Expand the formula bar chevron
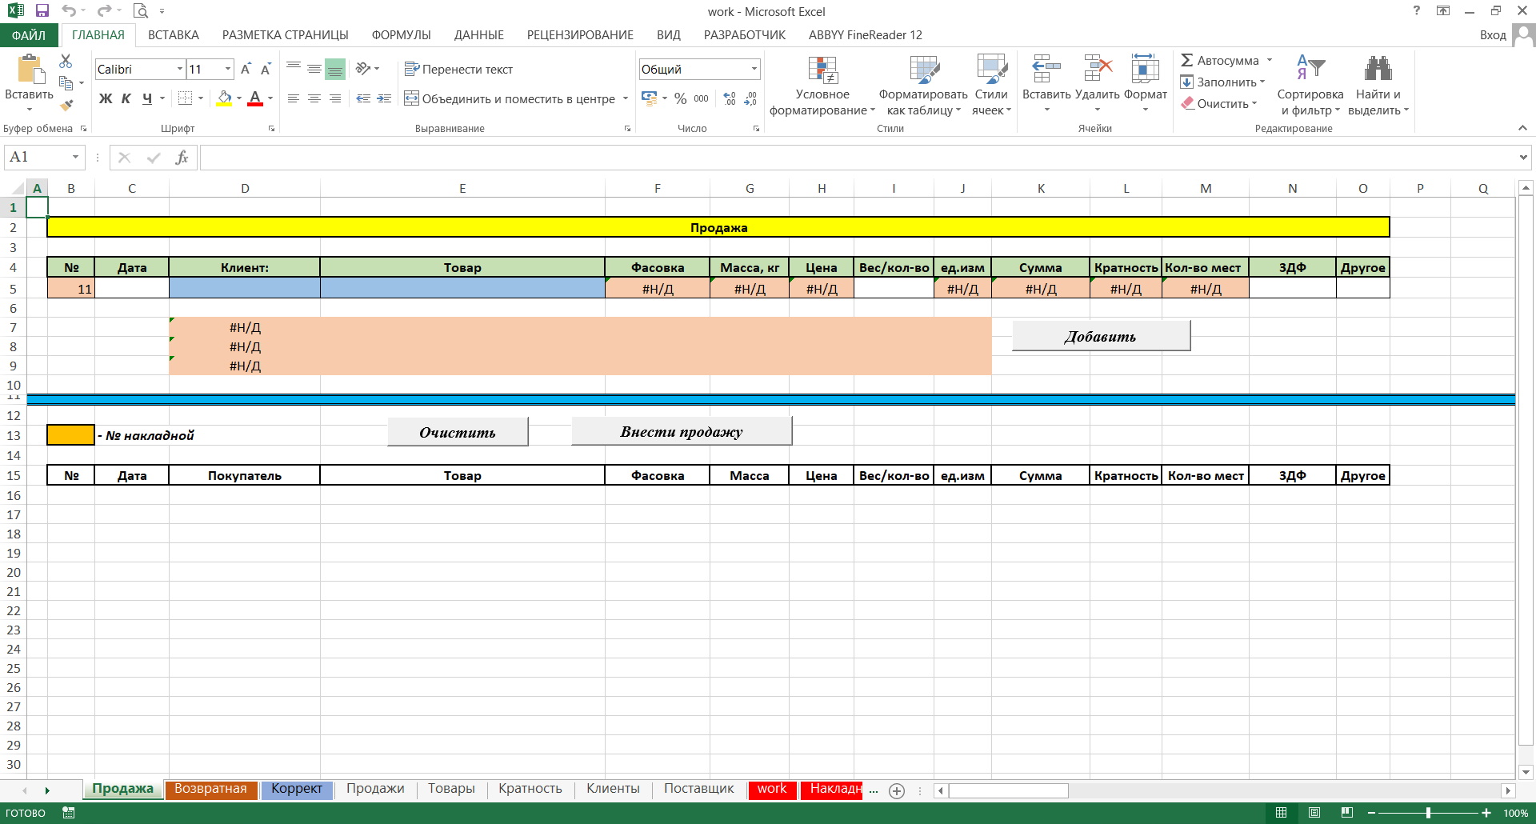Image resolution: width=1536 pixels, height=824 pixels. pos(1523,158)
